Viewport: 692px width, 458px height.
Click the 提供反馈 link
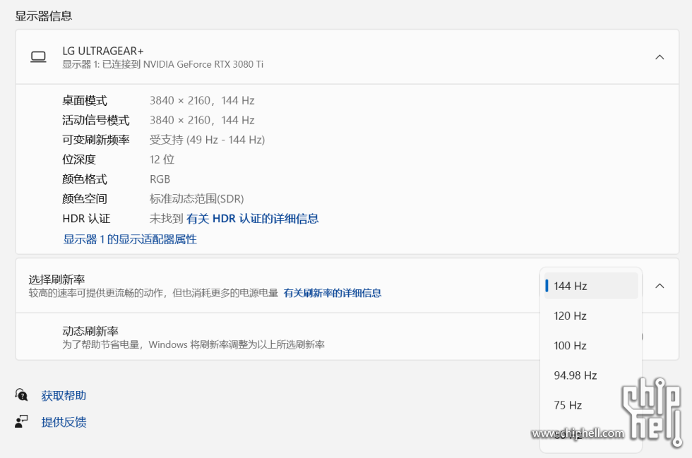click(64, 422)
